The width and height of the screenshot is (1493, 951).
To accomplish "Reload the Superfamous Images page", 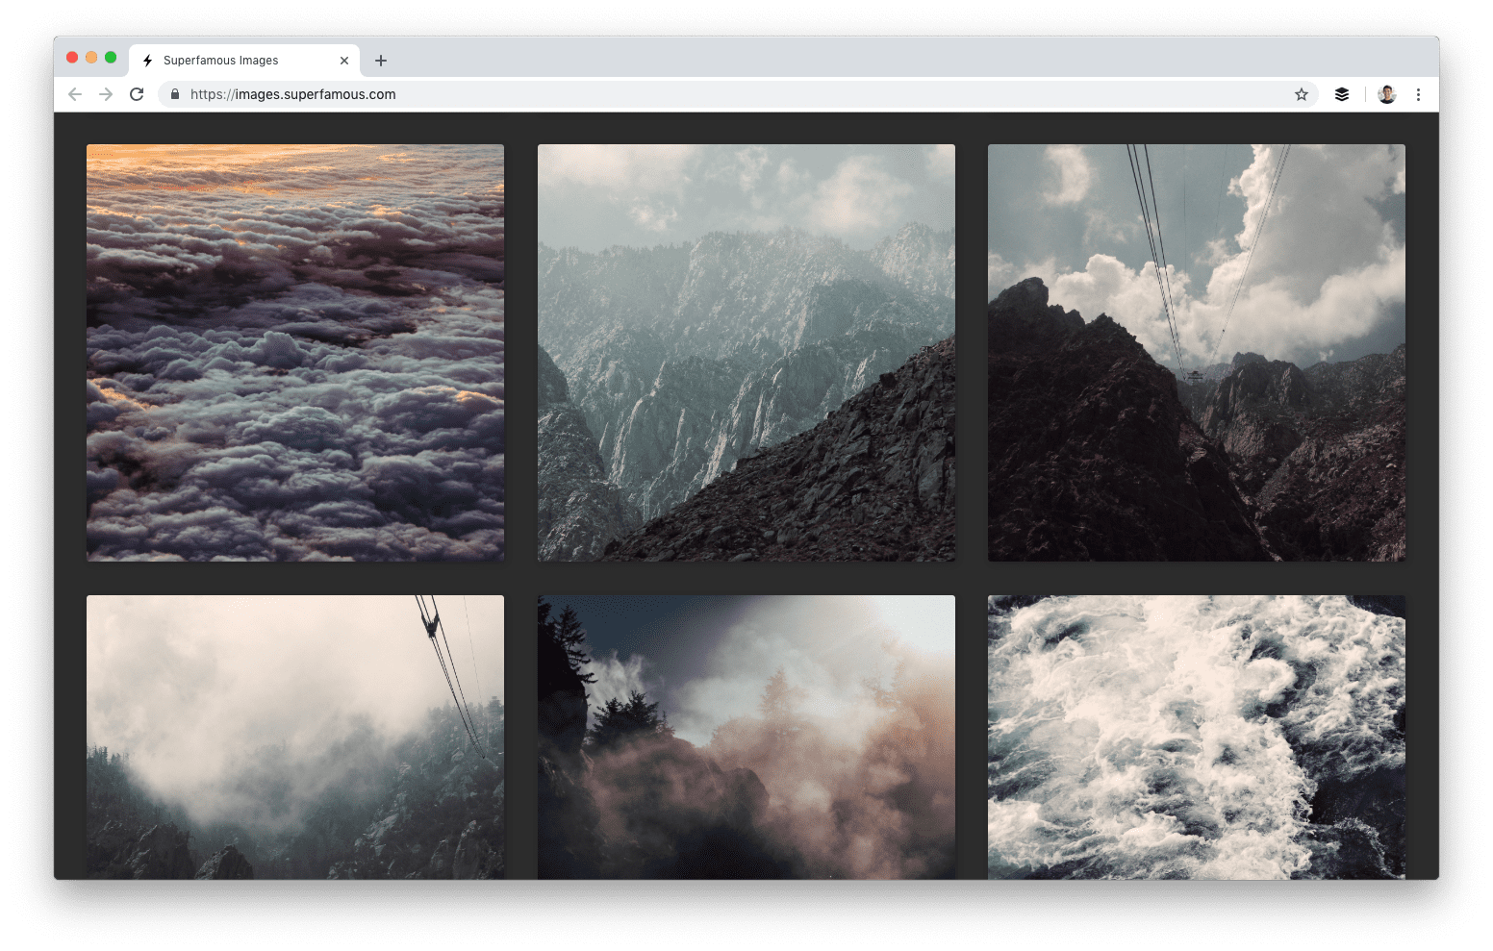I will click(x=137, y=94).
